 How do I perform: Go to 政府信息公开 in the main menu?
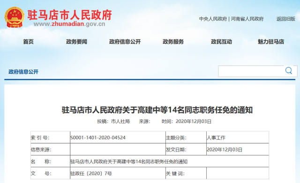click(125, 42)
